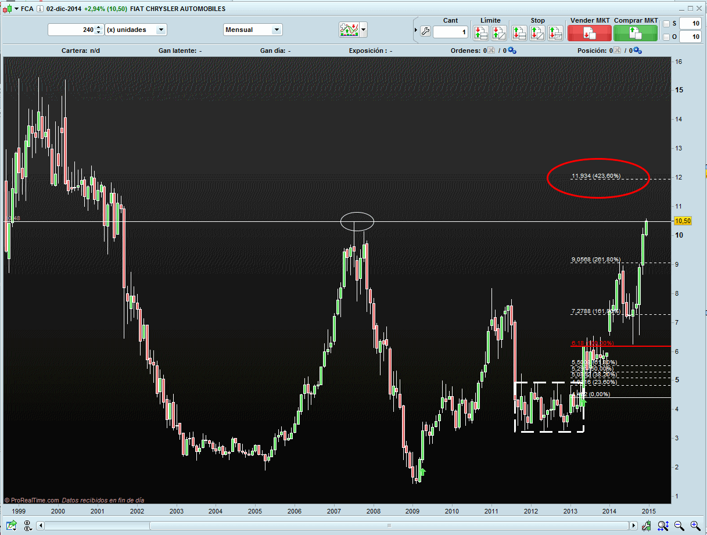Click the horizontal chart scrollbar thumb

(390, 526)
